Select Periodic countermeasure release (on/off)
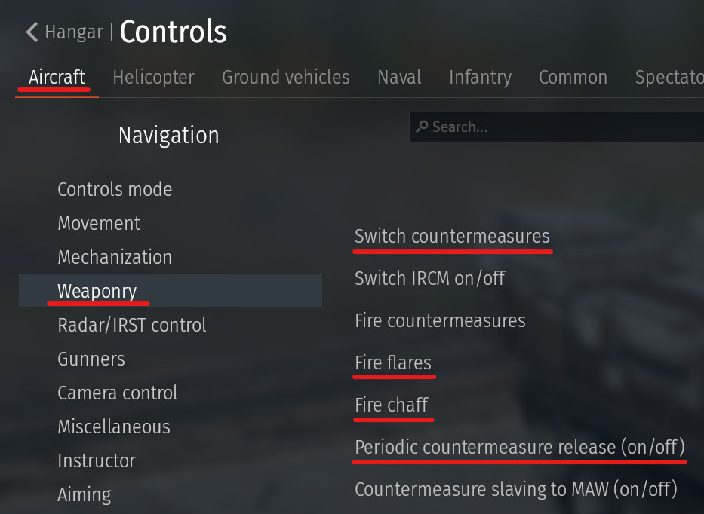Screen dimensions: 704x514 (x=520, y=447)
